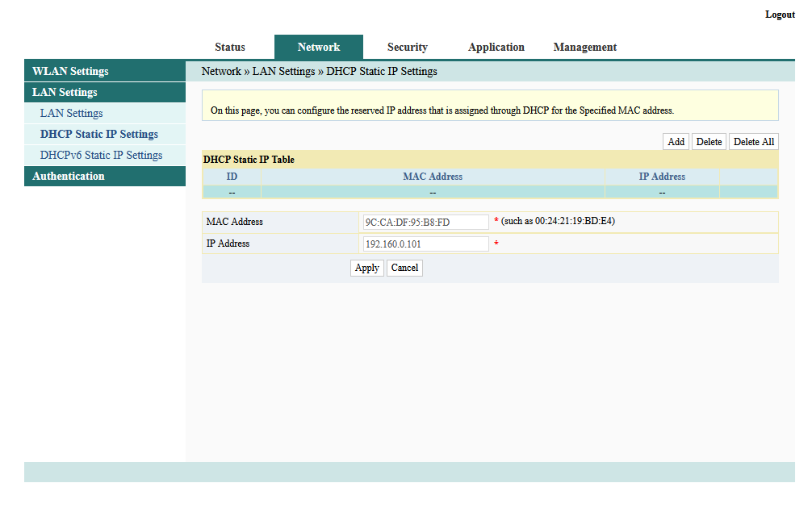Screen dimensions: 812x508
Task: Open the DHCPv6 Static IP Settings page
Action: click(x=101, y=155)
